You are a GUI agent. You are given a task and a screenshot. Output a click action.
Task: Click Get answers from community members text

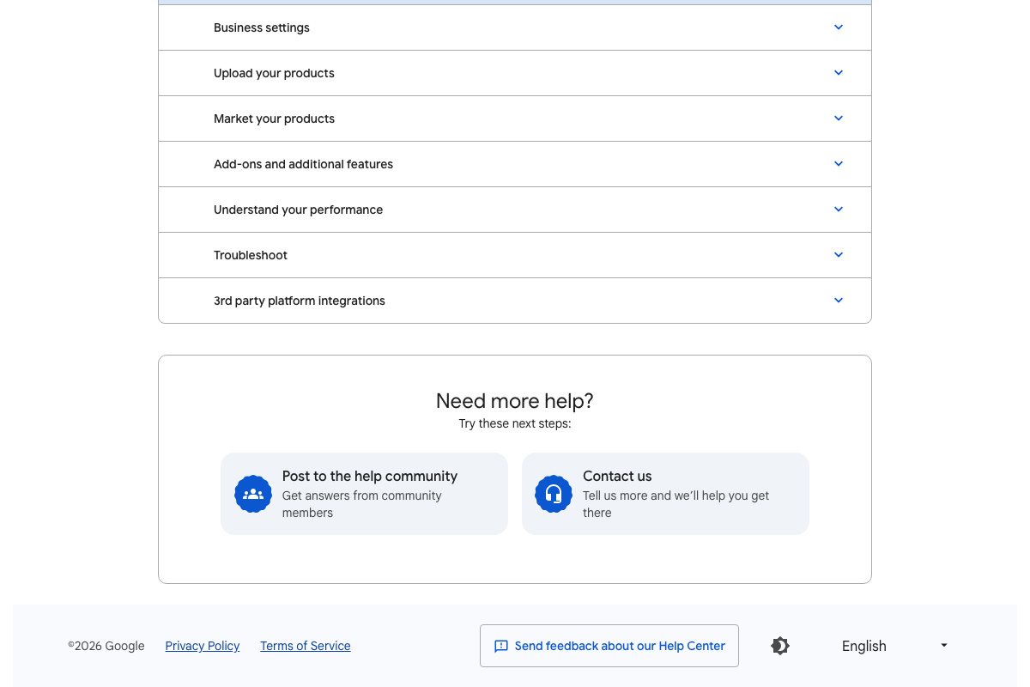coord(362,504)
